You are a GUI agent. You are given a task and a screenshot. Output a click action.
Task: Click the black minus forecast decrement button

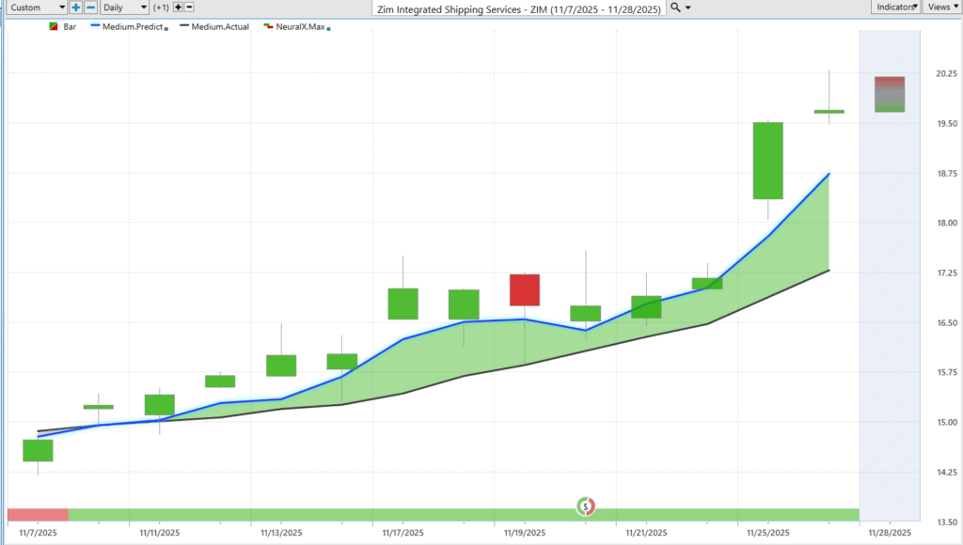(x=189, y=7)
